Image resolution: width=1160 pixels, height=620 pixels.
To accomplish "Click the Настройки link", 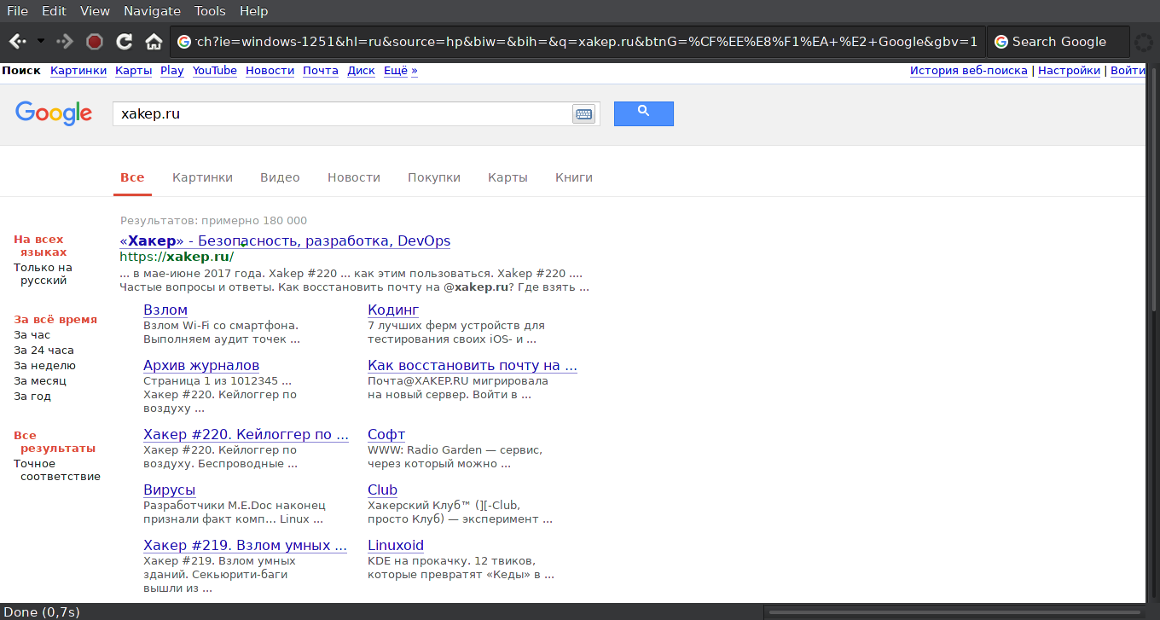I will pos(1069,71).
